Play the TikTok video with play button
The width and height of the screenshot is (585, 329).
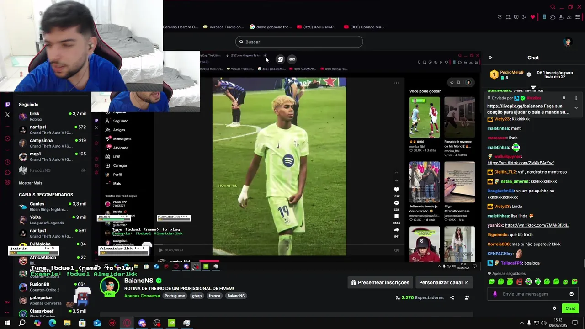160,250
